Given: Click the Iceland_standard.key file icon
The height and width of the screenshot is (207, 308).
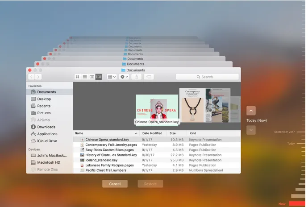Looking at the screenshot, I should click(x=82, y=160).
